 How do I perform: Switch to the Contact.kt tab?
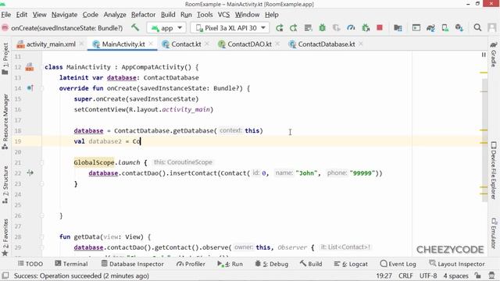186,44
